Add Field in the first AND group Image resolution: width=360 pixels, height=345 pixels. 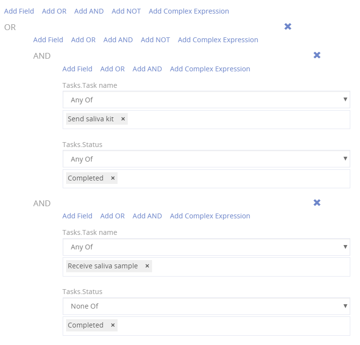coord(77,69)
